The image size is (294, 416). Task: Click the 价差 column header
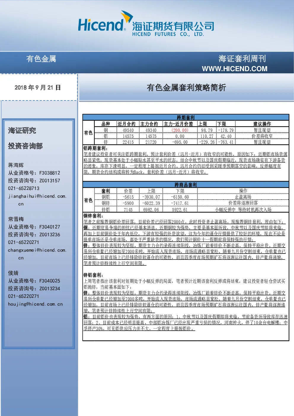[128, 191]
